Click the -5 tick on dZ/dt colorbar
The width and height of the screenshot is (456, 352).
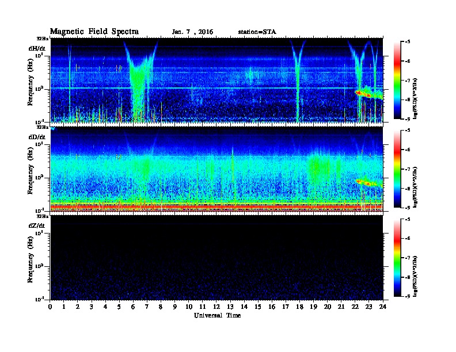(x=408, y=219)
